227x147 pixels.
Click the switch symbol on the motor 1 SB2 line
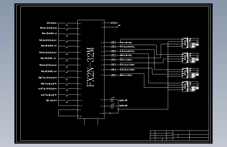click(x=67, y=29)
